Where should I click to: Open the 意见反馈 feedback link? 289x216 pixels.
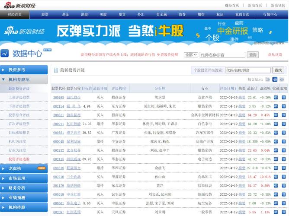point(275,54)
